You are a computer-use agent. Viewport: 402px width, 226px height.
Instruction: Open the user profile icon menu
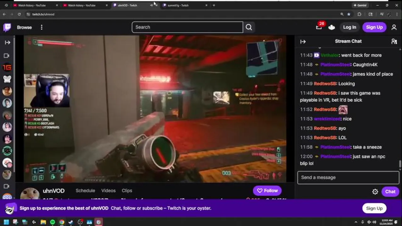394,27
